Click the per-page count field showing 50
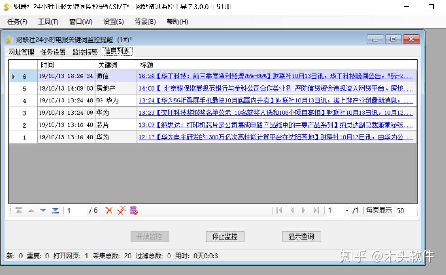 (405, 210)
